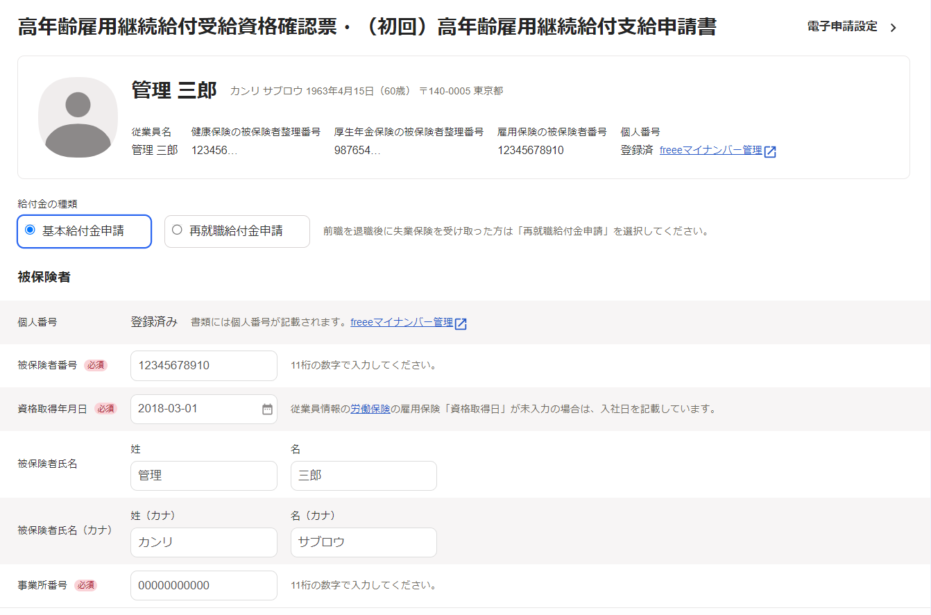Click the 名 field containing 三郎
Image resolution: width=931 pixels, height=615 pixels.
click(364, 475)
